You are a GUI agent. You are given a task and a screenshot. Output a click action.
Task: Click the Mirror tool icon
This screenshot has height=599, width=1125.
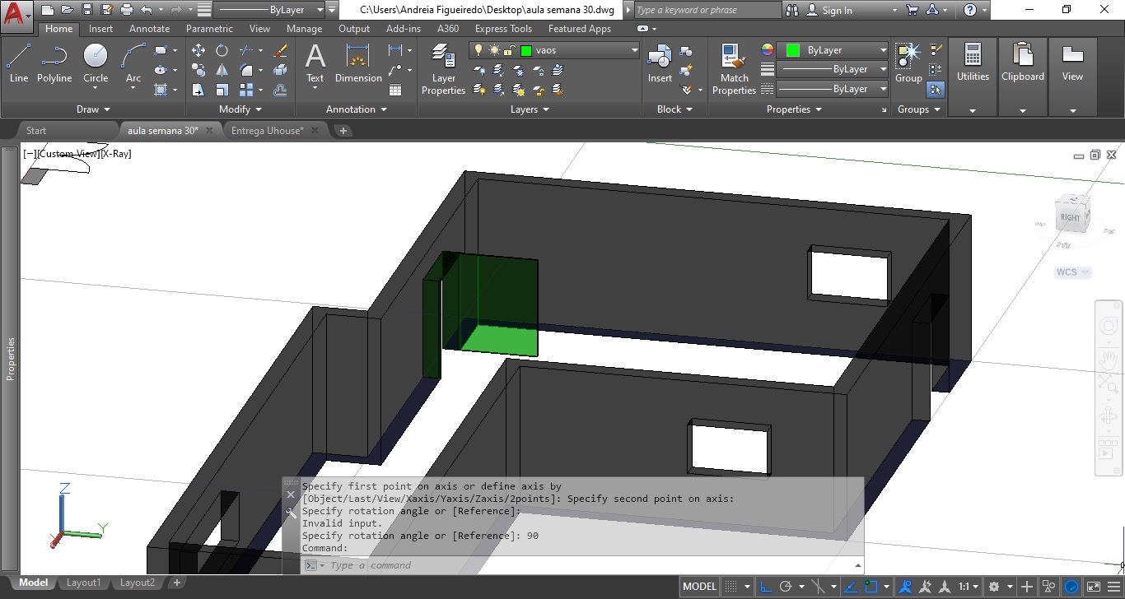click(x=222, y=70)
